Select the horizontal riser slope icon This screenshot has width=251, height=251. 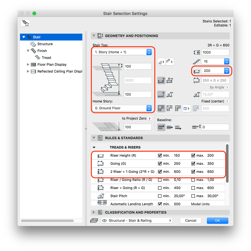pos(161,94)
